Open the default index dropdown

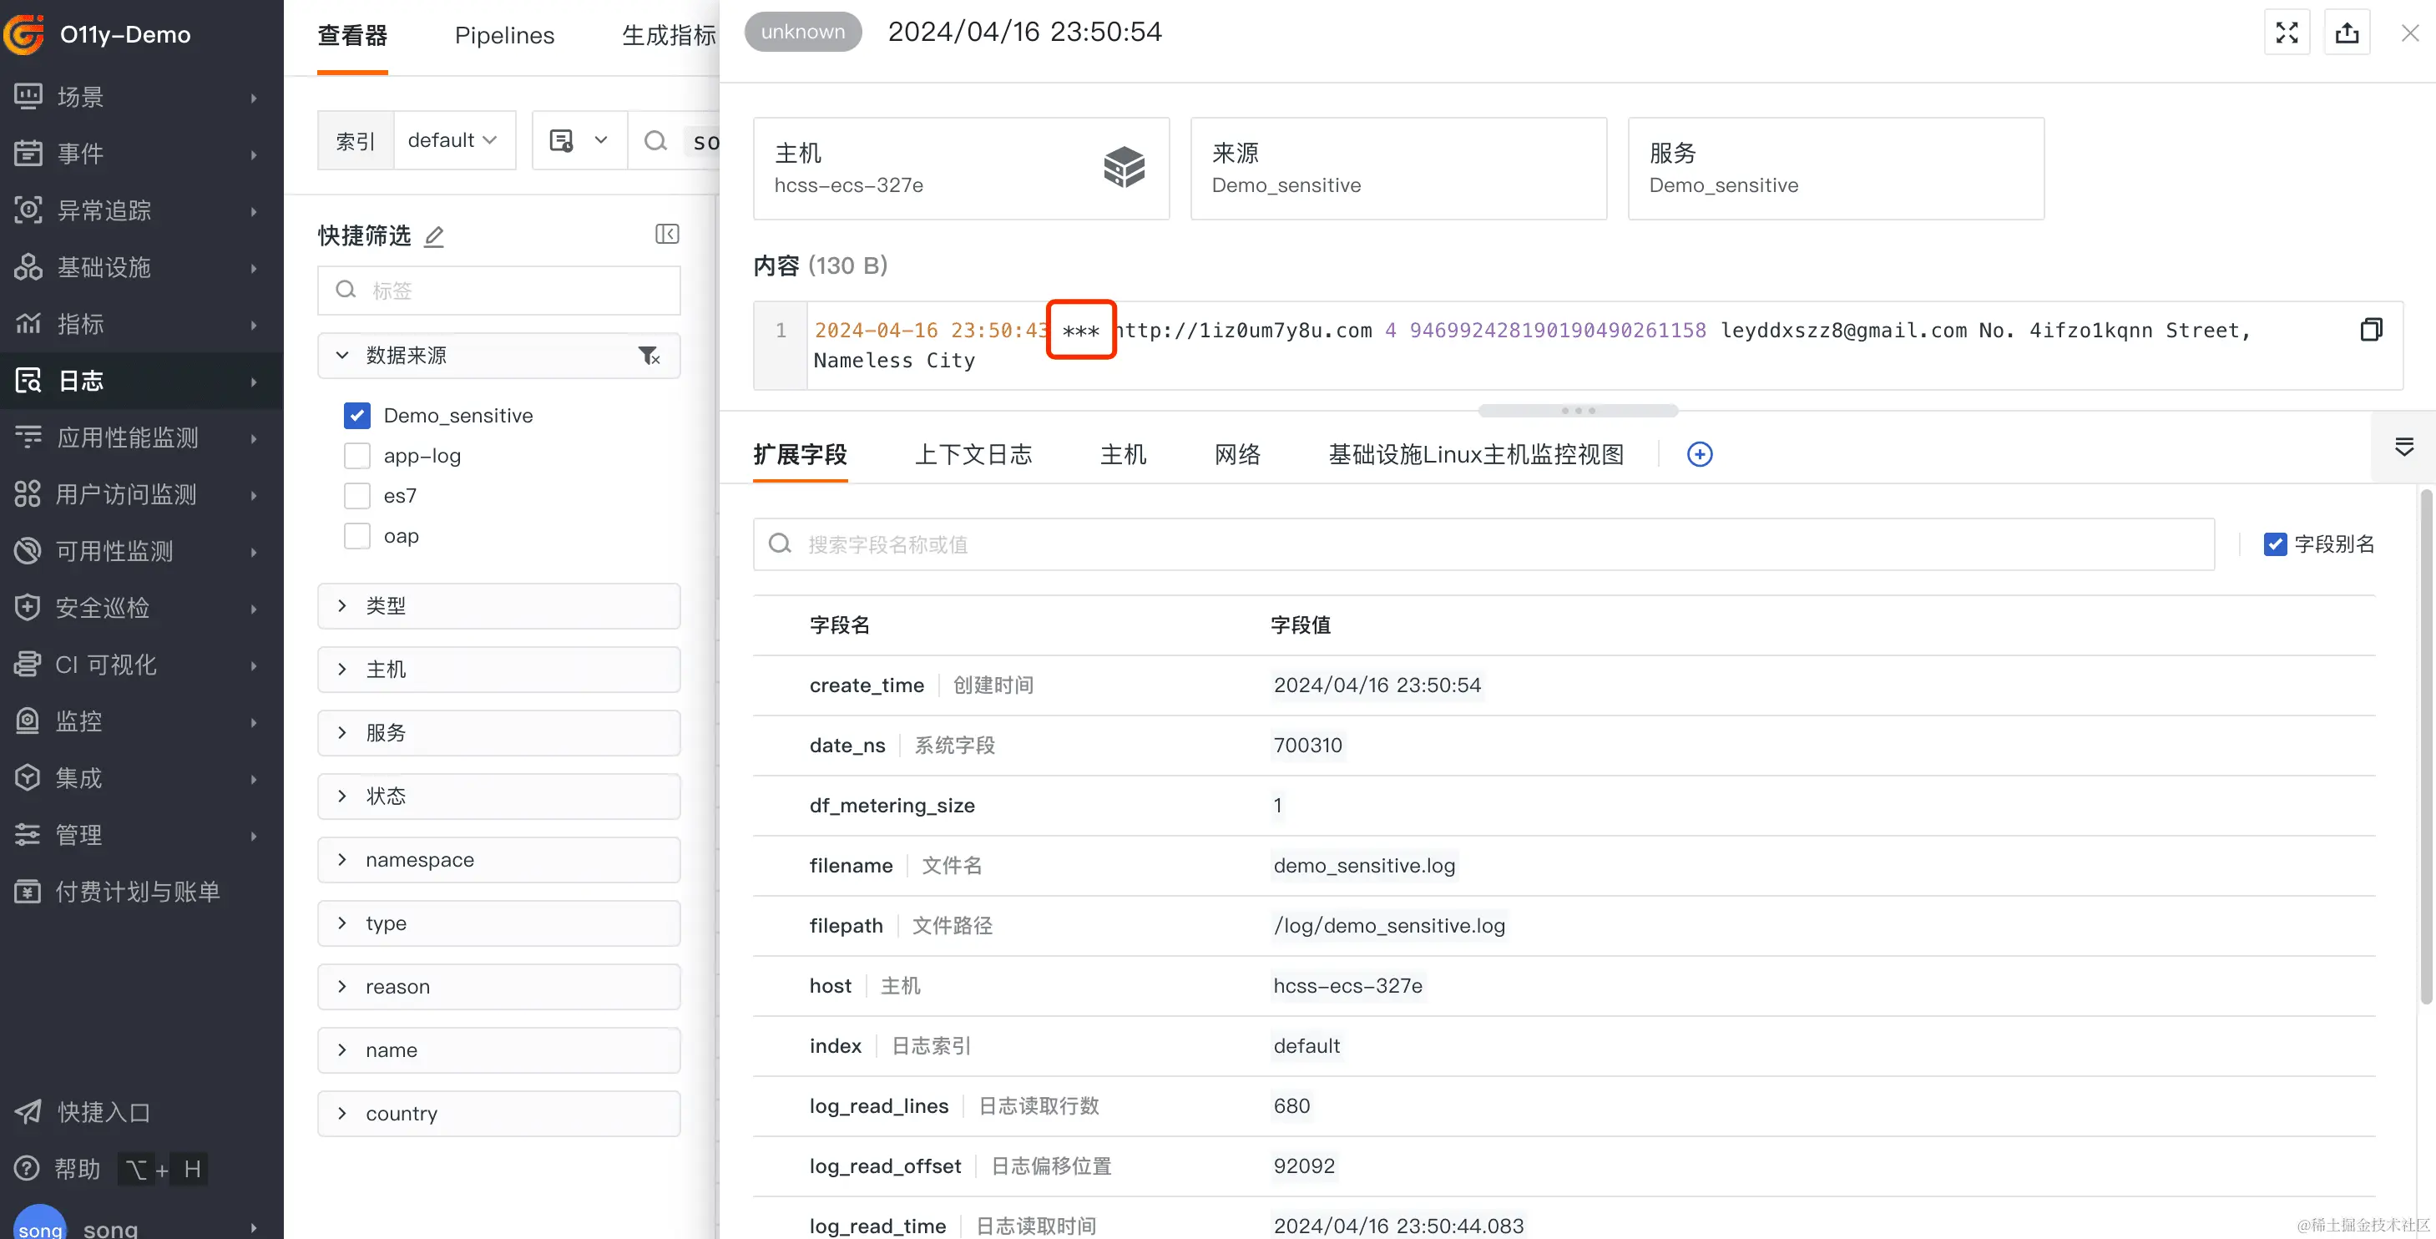(453, 140)
